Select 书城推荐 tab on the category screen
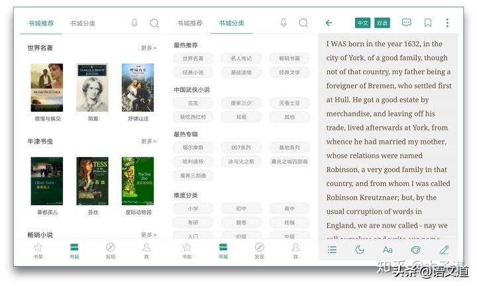The image size is (477, 286). [190, 23]
